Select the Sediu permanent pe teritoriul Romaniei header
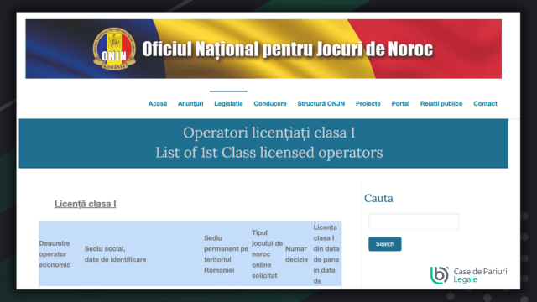Viewport: 537px width, 302px height. (226, 253)
